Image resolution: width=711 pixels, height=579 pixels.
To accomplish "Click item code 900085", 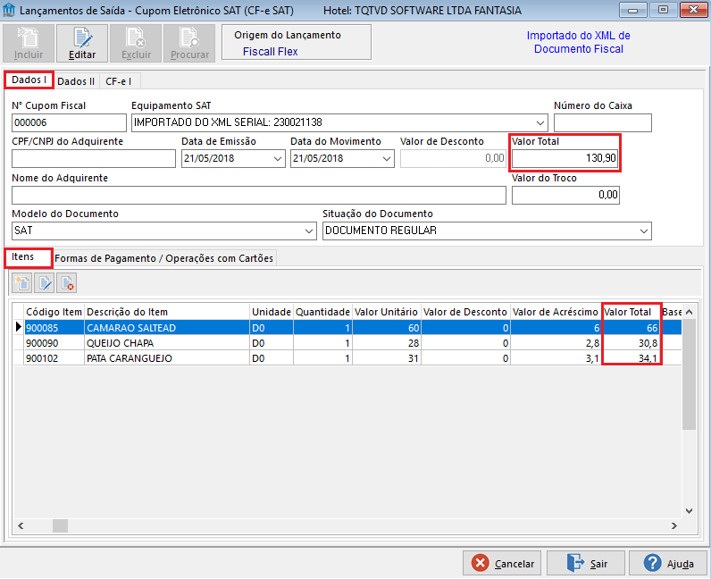I will point(42,328).
